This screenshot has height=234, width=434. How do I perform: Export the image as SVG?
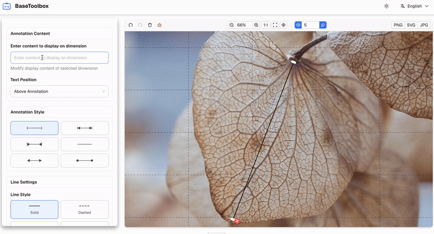point(411,25)
